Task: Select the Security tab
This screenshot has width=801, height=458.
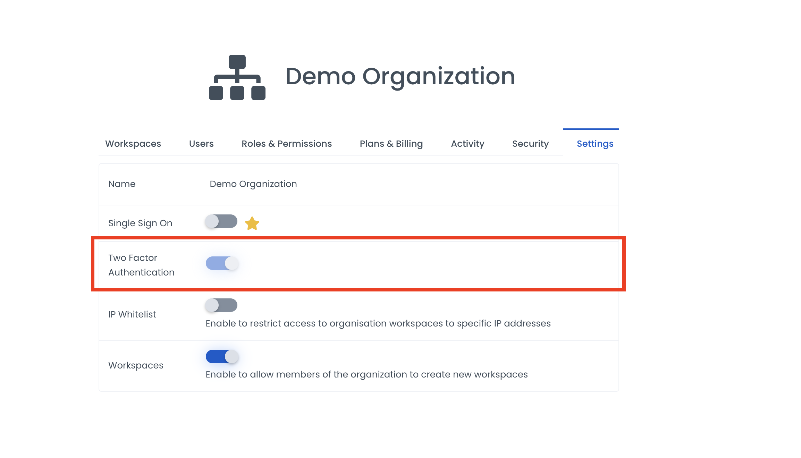Action: click(x=530, y=144)
